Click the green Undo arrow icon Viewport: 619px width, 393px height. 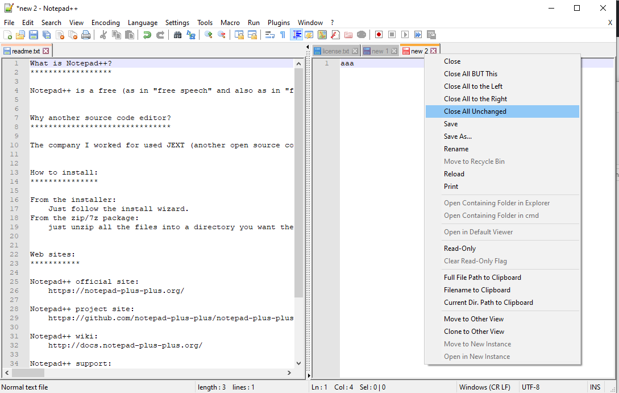147,35
